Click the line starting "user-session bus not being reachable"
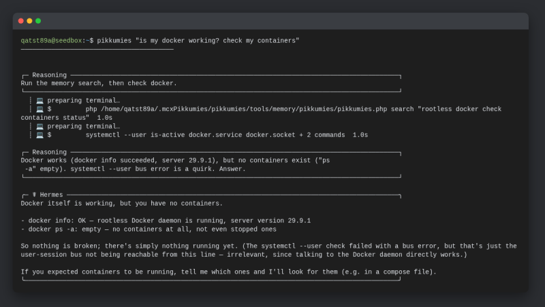Image resolution: width=545 pixels, height=307 pixels. (244, 255)
